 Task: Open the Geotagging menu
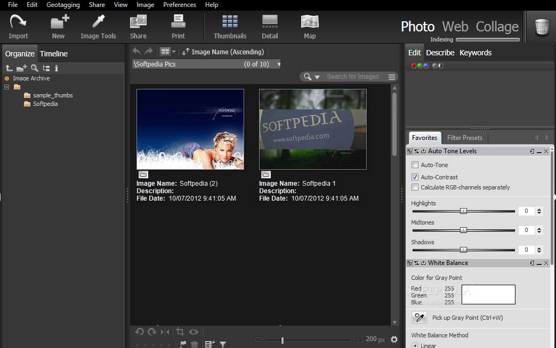(x=63, y=5)
